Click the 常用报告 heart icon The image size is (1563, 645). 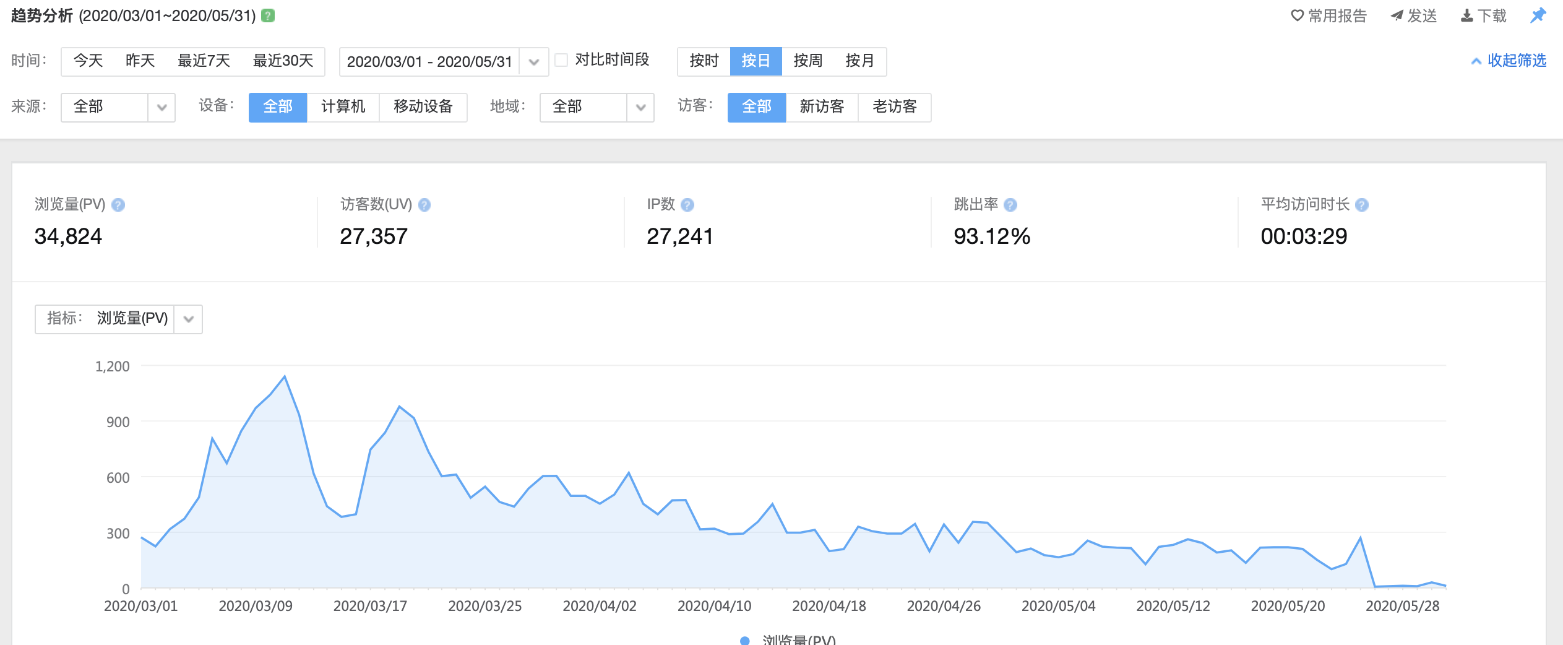1297,16
